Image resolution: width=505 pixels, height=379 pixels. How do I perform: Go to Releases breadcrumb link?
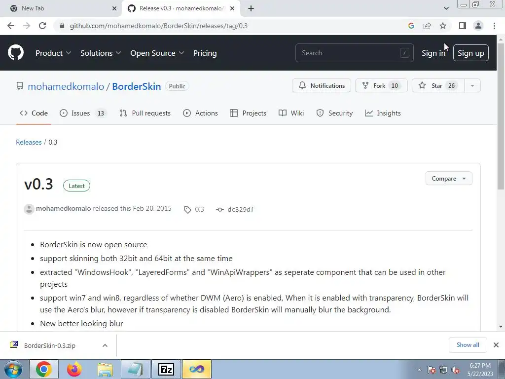pyautogui.click(x=29, y=142)
